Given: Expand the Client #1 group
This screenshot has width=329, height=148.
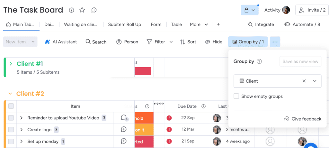Looking at the screenshot, I should pyautogui.click(x=11, y=63).
